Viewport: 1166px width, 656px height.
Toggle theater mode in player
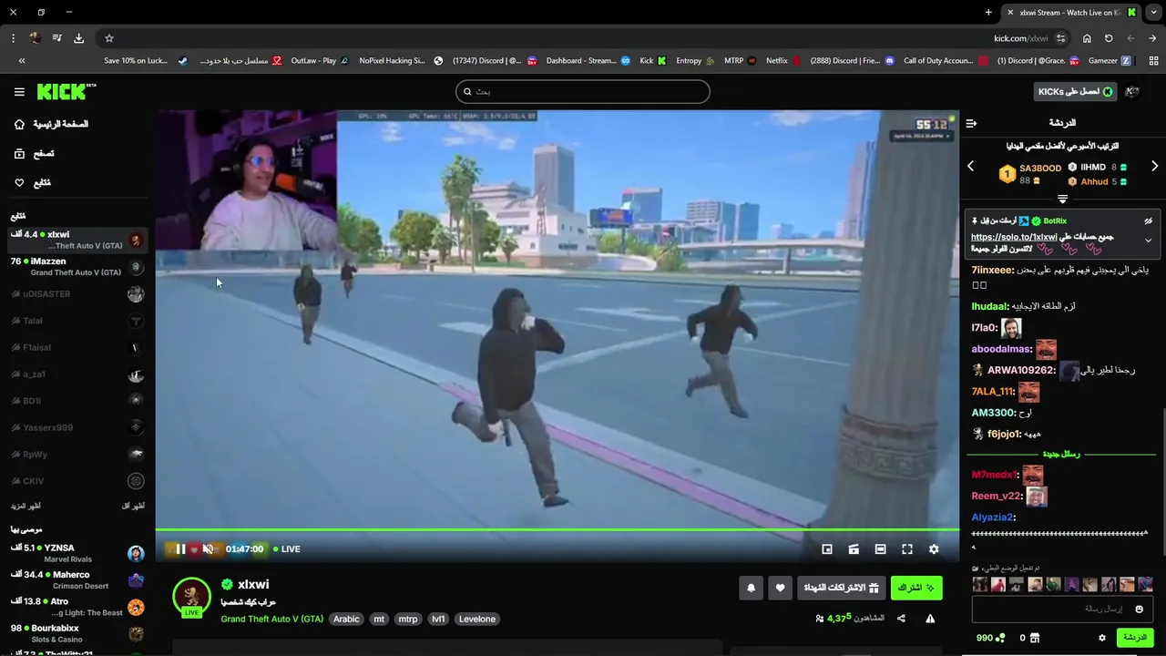pyautogui.click(x=880, y=549)
